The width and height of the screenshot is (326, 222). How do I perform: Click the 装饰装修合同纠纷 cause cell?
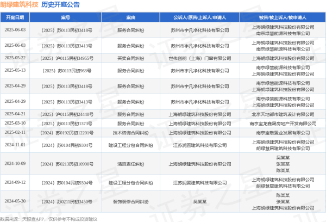point(131,201)
